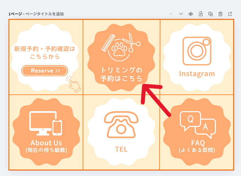Image resolution: width=241 pixels, height=176 pixels.
Task: Select the telephone icon graphic
Action: click(x=121, y=125)
